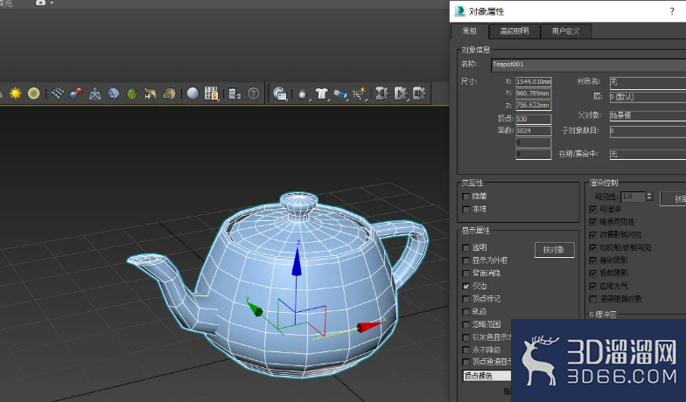
Task: Click the MassFX ragdoll figure icon
Action: (359, 94)
